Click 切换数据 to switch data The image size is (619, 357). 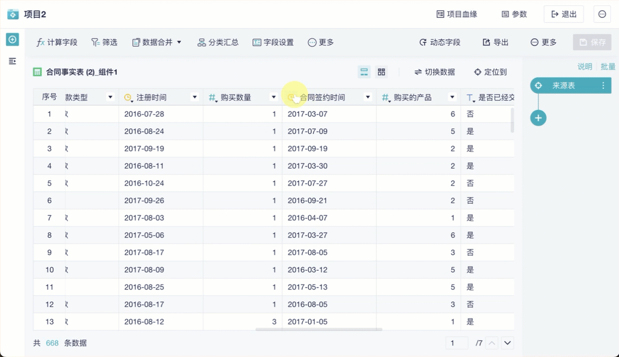click(x=434, y=72)
